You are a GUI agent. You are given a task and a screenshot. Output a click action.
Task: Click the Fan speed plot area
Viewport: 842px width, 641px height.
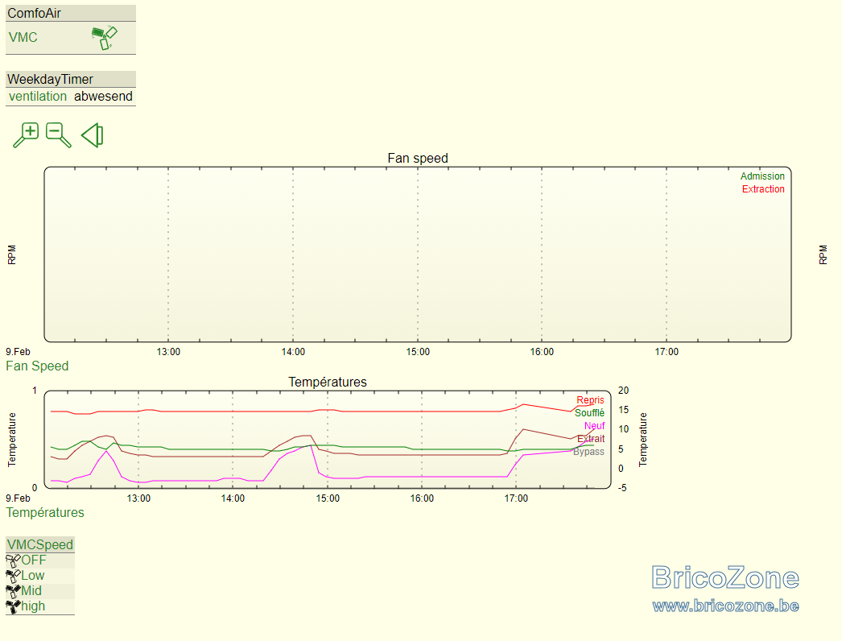[418, 254]
